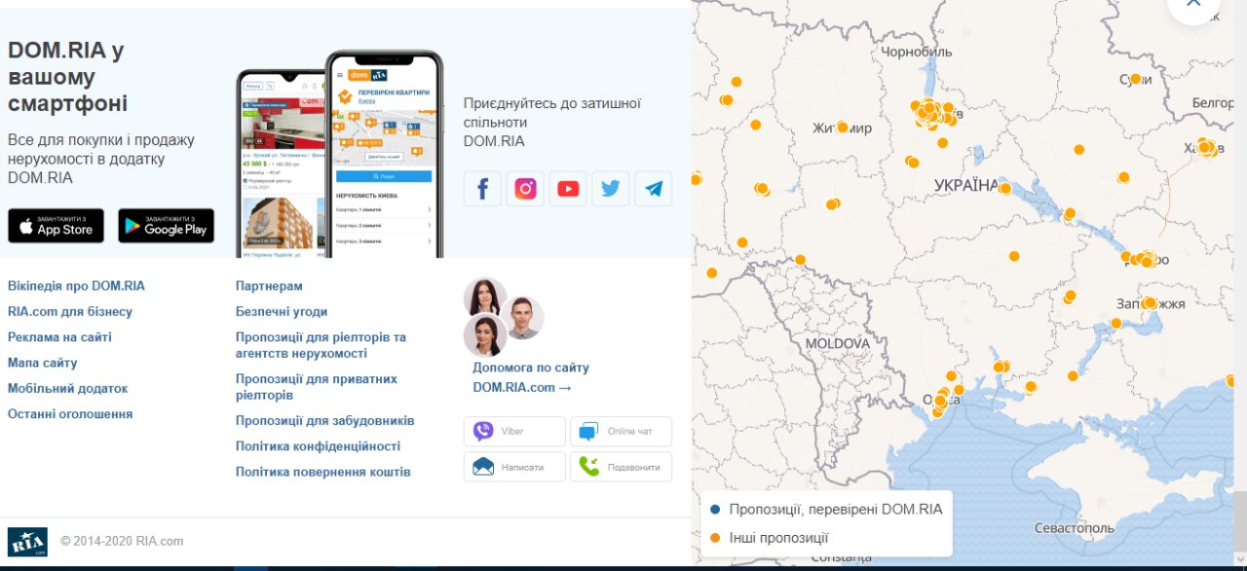
Task: Open the Партнерам link
Action: pos(269,286)
